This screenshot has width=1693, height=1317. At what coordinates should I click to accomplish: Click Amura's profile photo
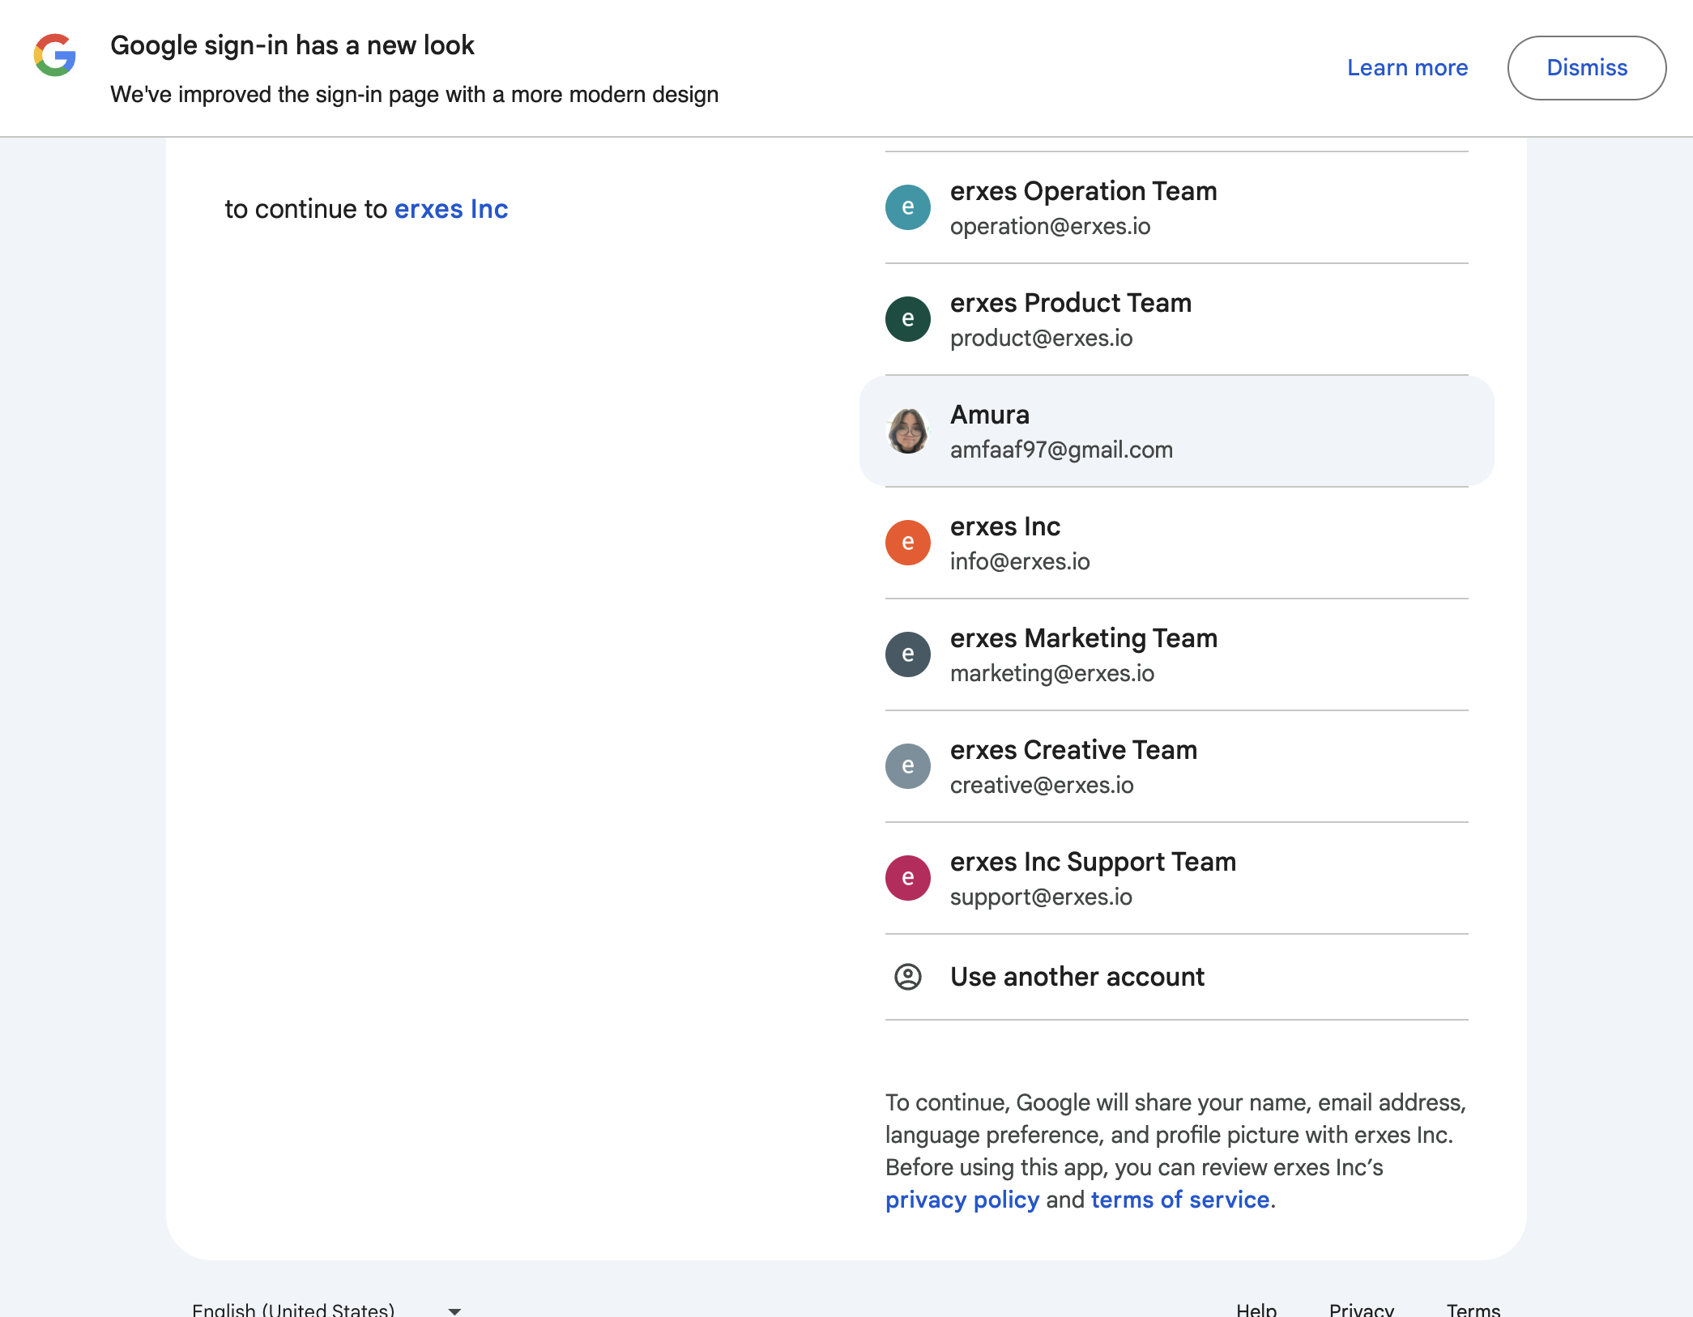[907, 431]
